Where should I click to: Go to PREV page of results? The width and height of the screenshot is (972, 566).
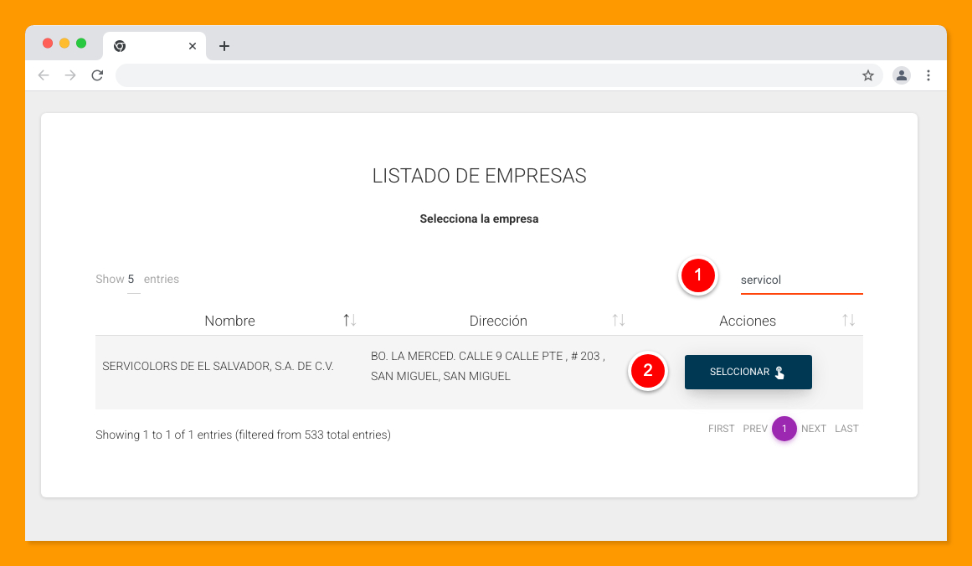click(754, 429)
